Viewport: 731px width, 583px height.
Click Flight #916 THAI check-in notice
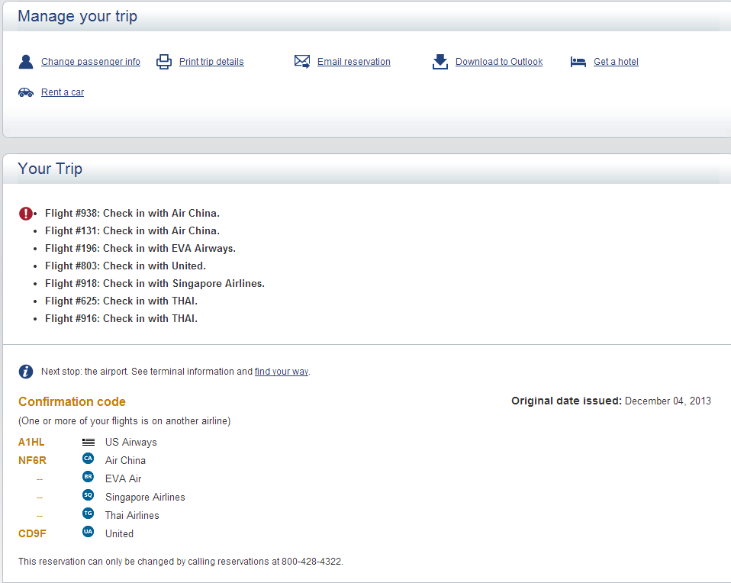121,318
